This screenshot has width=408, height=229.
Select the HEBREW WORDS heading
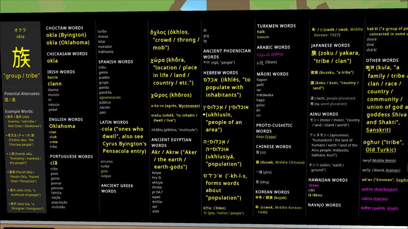(220, 73)
